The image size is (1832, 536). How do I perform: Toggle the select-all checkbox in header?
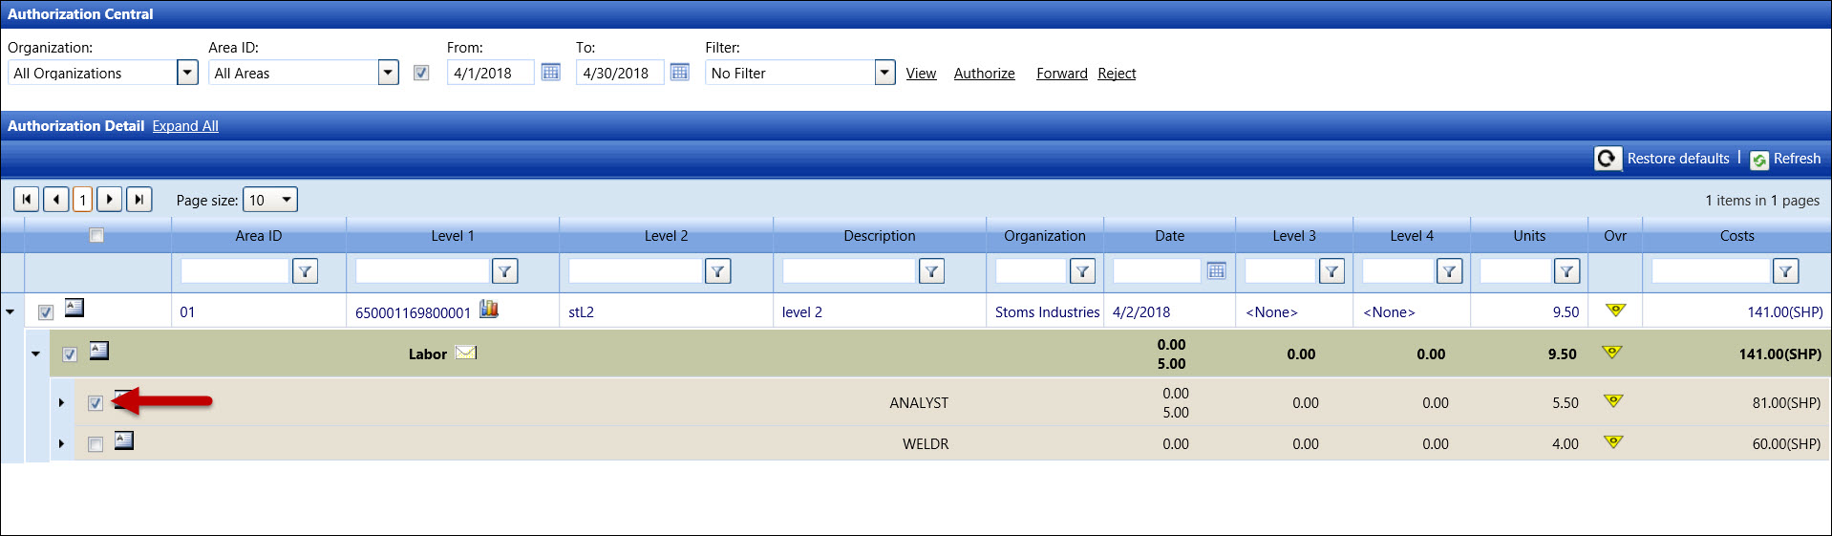[x=96, y=235]
